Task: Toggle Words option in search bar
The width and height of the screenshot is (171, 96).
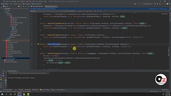Action: click(72, 11)
